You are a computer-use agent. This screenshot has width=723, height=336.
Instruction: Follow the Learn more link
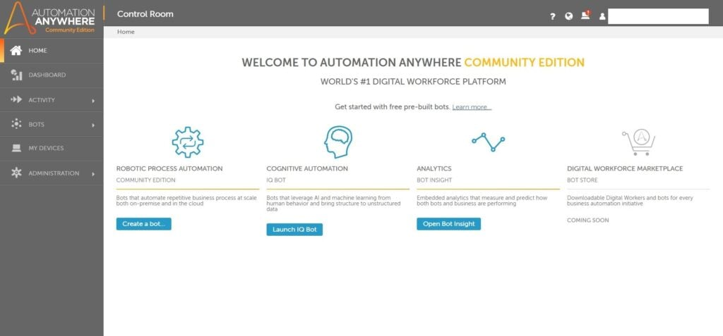coord(472,107)
